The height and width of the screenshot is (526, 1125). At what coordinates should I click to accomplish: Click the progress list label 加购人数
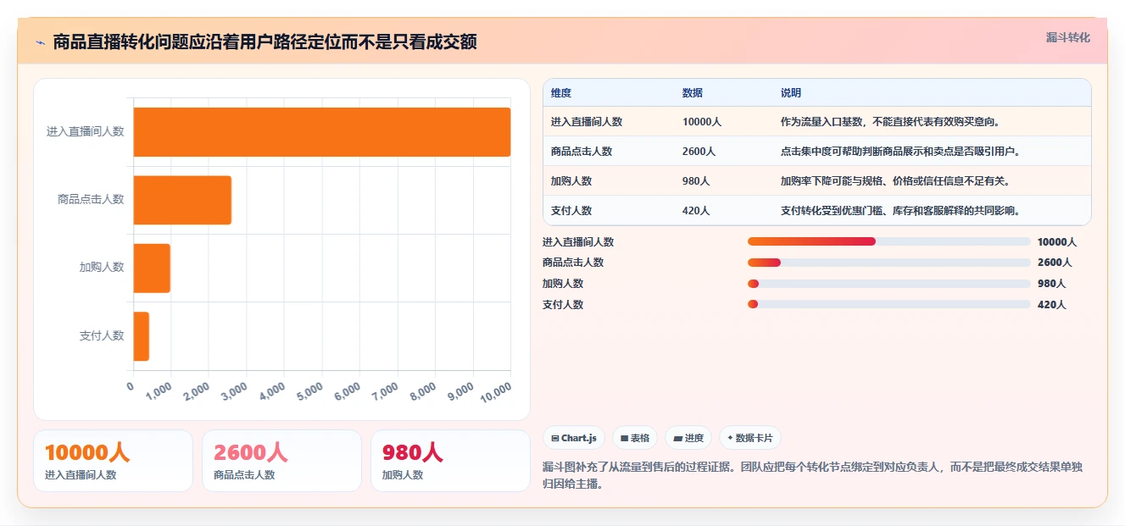pyautogui.click(x=563, y=284)
